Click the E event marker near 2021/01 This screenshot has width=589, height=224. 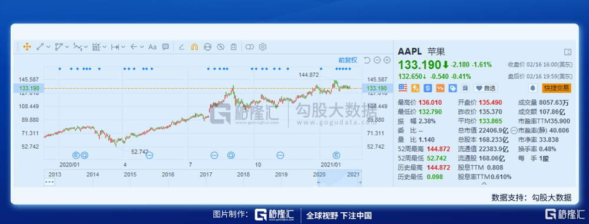[x=336, y=155]
